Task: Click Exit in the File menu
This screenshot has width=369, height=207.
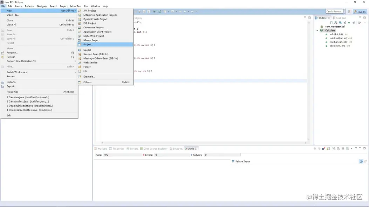Action: [x=39, y=115]
